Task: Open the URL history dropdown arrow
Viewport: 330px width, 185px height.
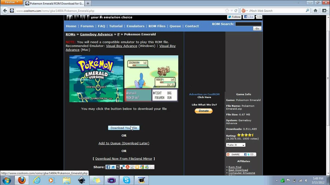Action: [x=232, y=11]
